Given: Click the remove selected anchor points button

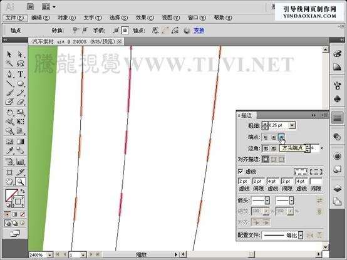Looking at the screenshot, I should click(155, 30).
